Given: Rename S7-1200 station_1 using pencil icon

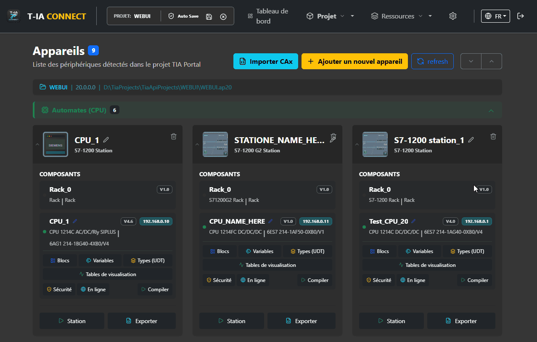Looking at the screenshot, I should point(471,140).
